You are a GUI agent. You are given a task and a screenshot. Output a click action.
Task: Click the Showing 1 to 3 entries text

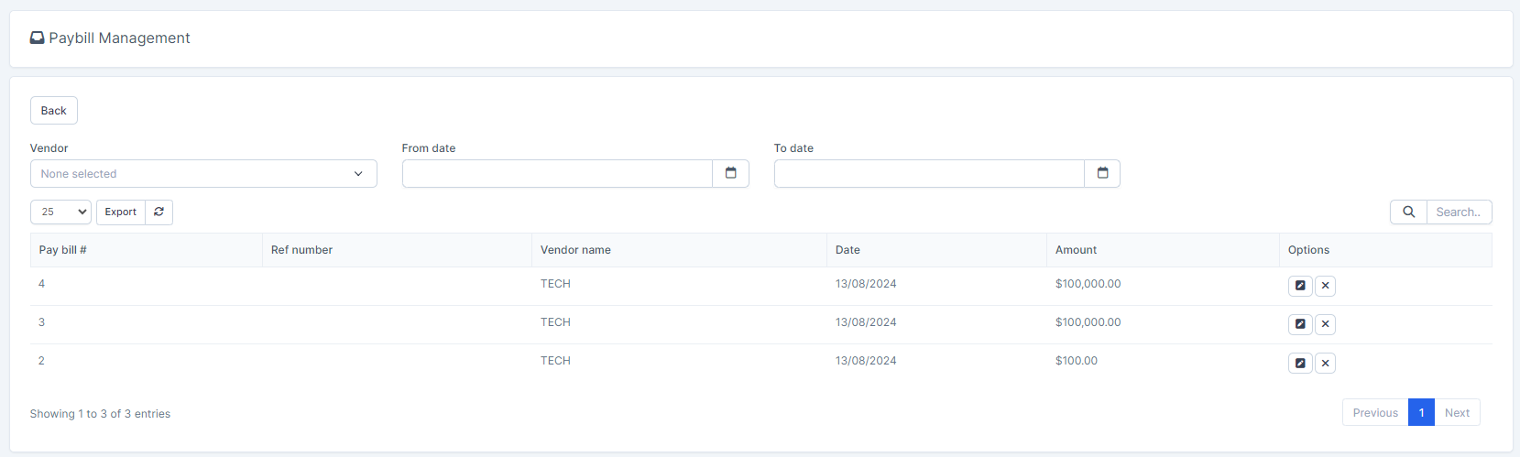100,414
